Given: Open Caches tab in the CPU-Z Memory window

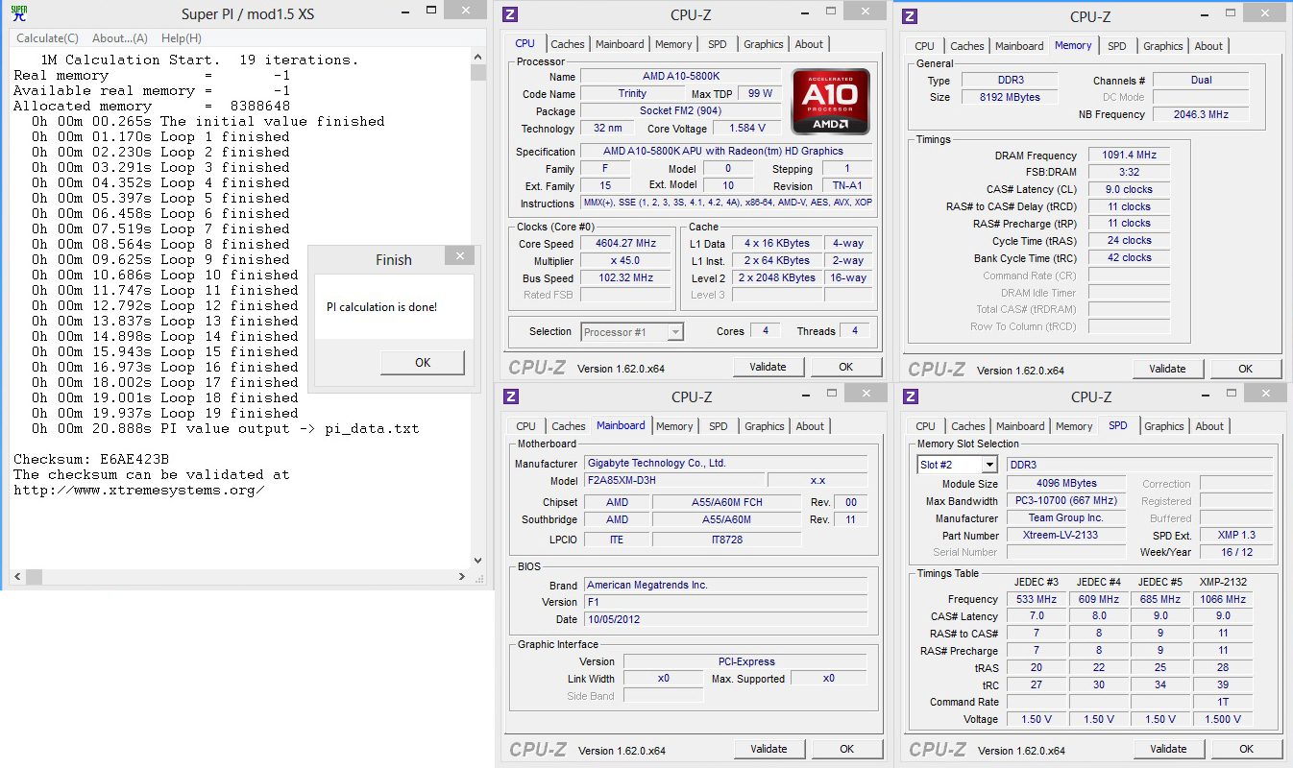Looking at the screenshot, I should [x=967, y=46].
